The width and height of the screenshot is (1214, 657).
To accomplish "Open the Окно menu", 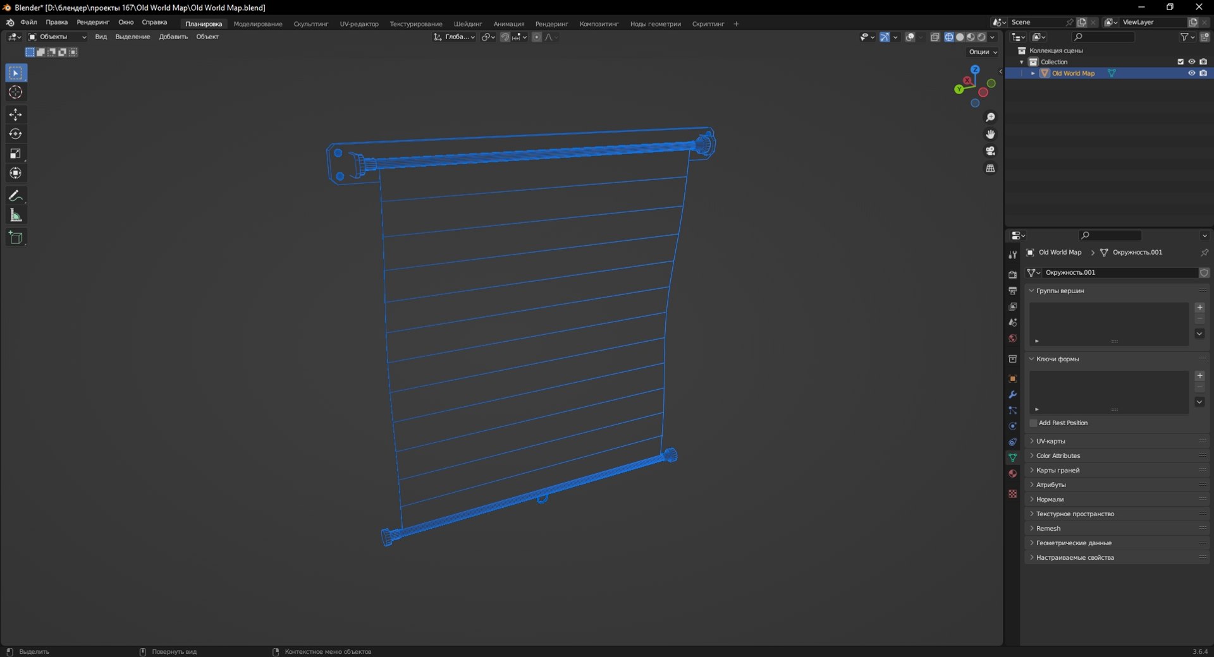I will 126,22.
